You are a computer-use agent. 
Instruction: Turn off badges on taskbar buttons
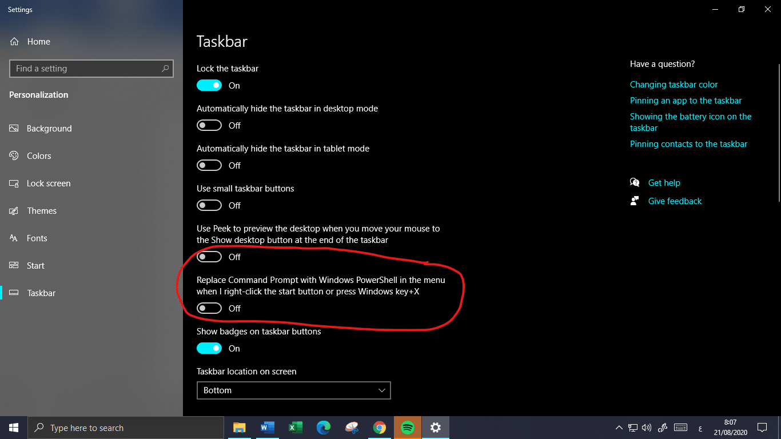(209, 348)
